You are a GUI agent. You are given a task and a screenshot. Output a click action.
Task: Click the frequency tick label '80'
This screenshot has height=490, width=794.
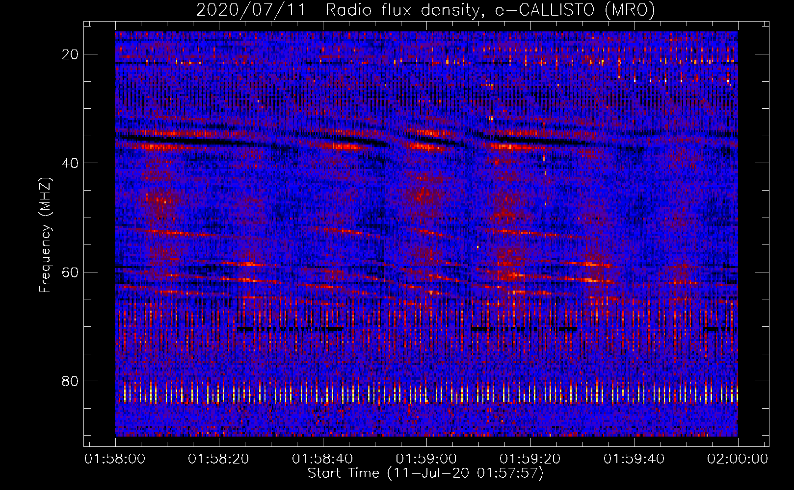(x=71, y=381)
